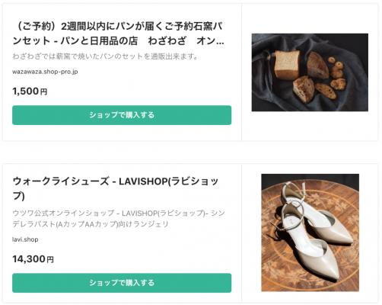Click the sliced loaf in the bread photo
The image size is (382, 305).
click(287, 63)
